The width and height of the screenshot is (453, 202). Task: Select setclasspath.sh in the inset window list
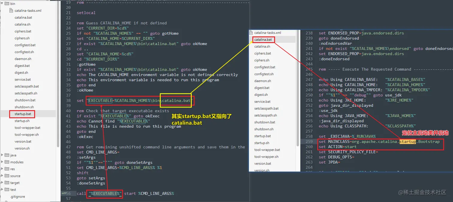[266, 115]
